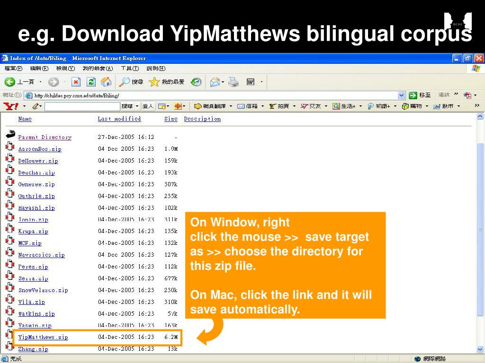Expand Yahoo stock market dropdown arrow
The height and width of the screenshot is (363, 485).
(458, 106)
